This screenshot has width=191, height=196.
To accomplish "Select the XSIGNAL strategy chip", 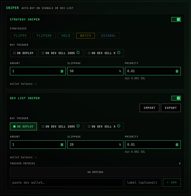I will pyautogui.click(x=108, y=36).
